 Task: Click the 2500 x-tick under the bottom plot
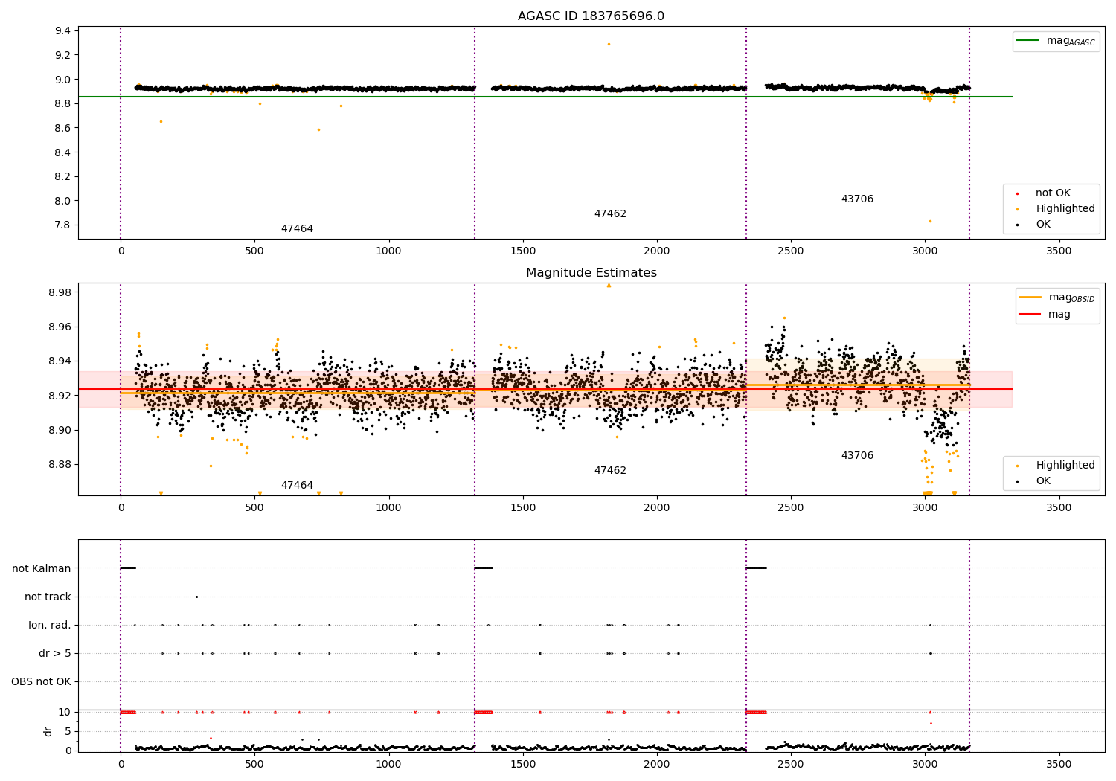pos(791,765)
